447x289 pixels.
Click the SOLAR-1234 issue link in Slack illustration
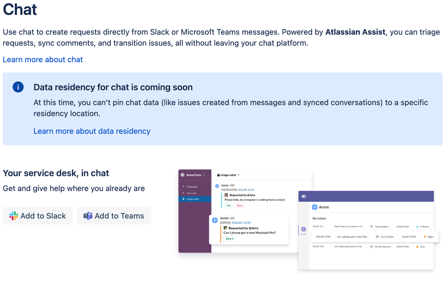[x=241, y=223]
